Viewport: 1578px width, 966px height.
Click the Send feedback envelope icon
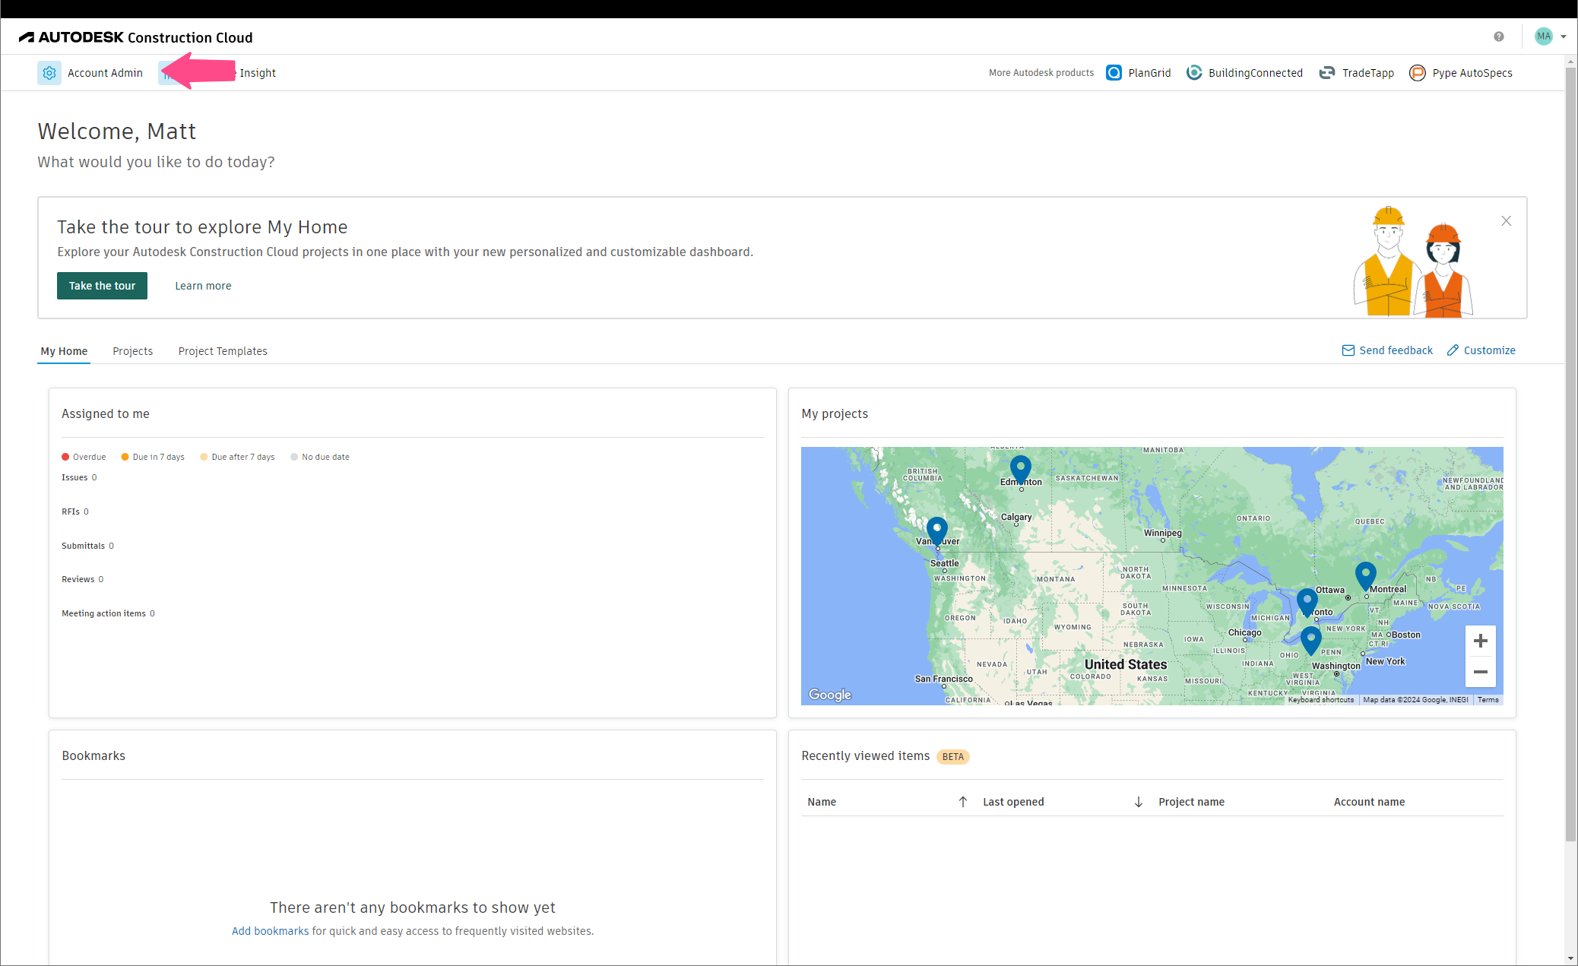coord(1348,350)
